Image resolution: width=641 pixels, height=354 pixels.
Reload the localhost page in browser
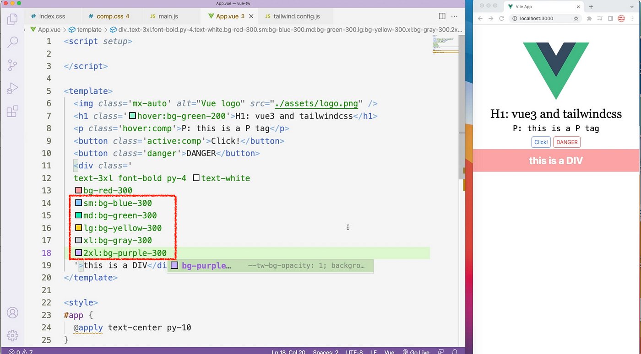(x=501, y=18)
